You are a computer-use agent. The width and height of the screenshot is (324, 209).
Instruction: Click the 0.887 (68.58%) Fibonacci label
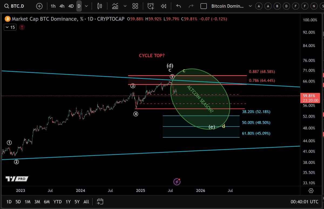(262, 72)
